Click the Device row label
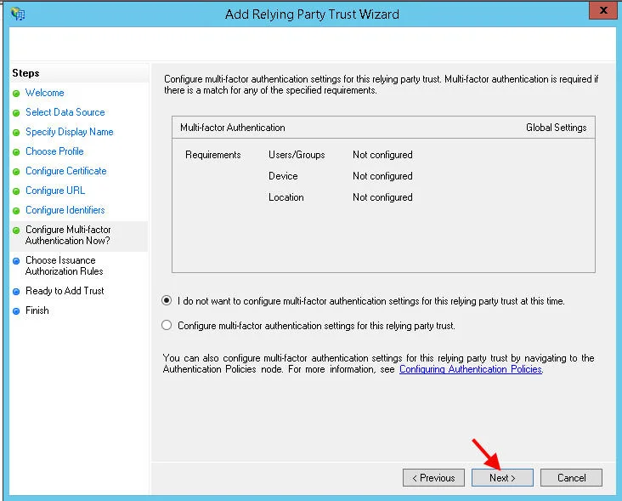 pyautogui.click(x=283, y=176)
